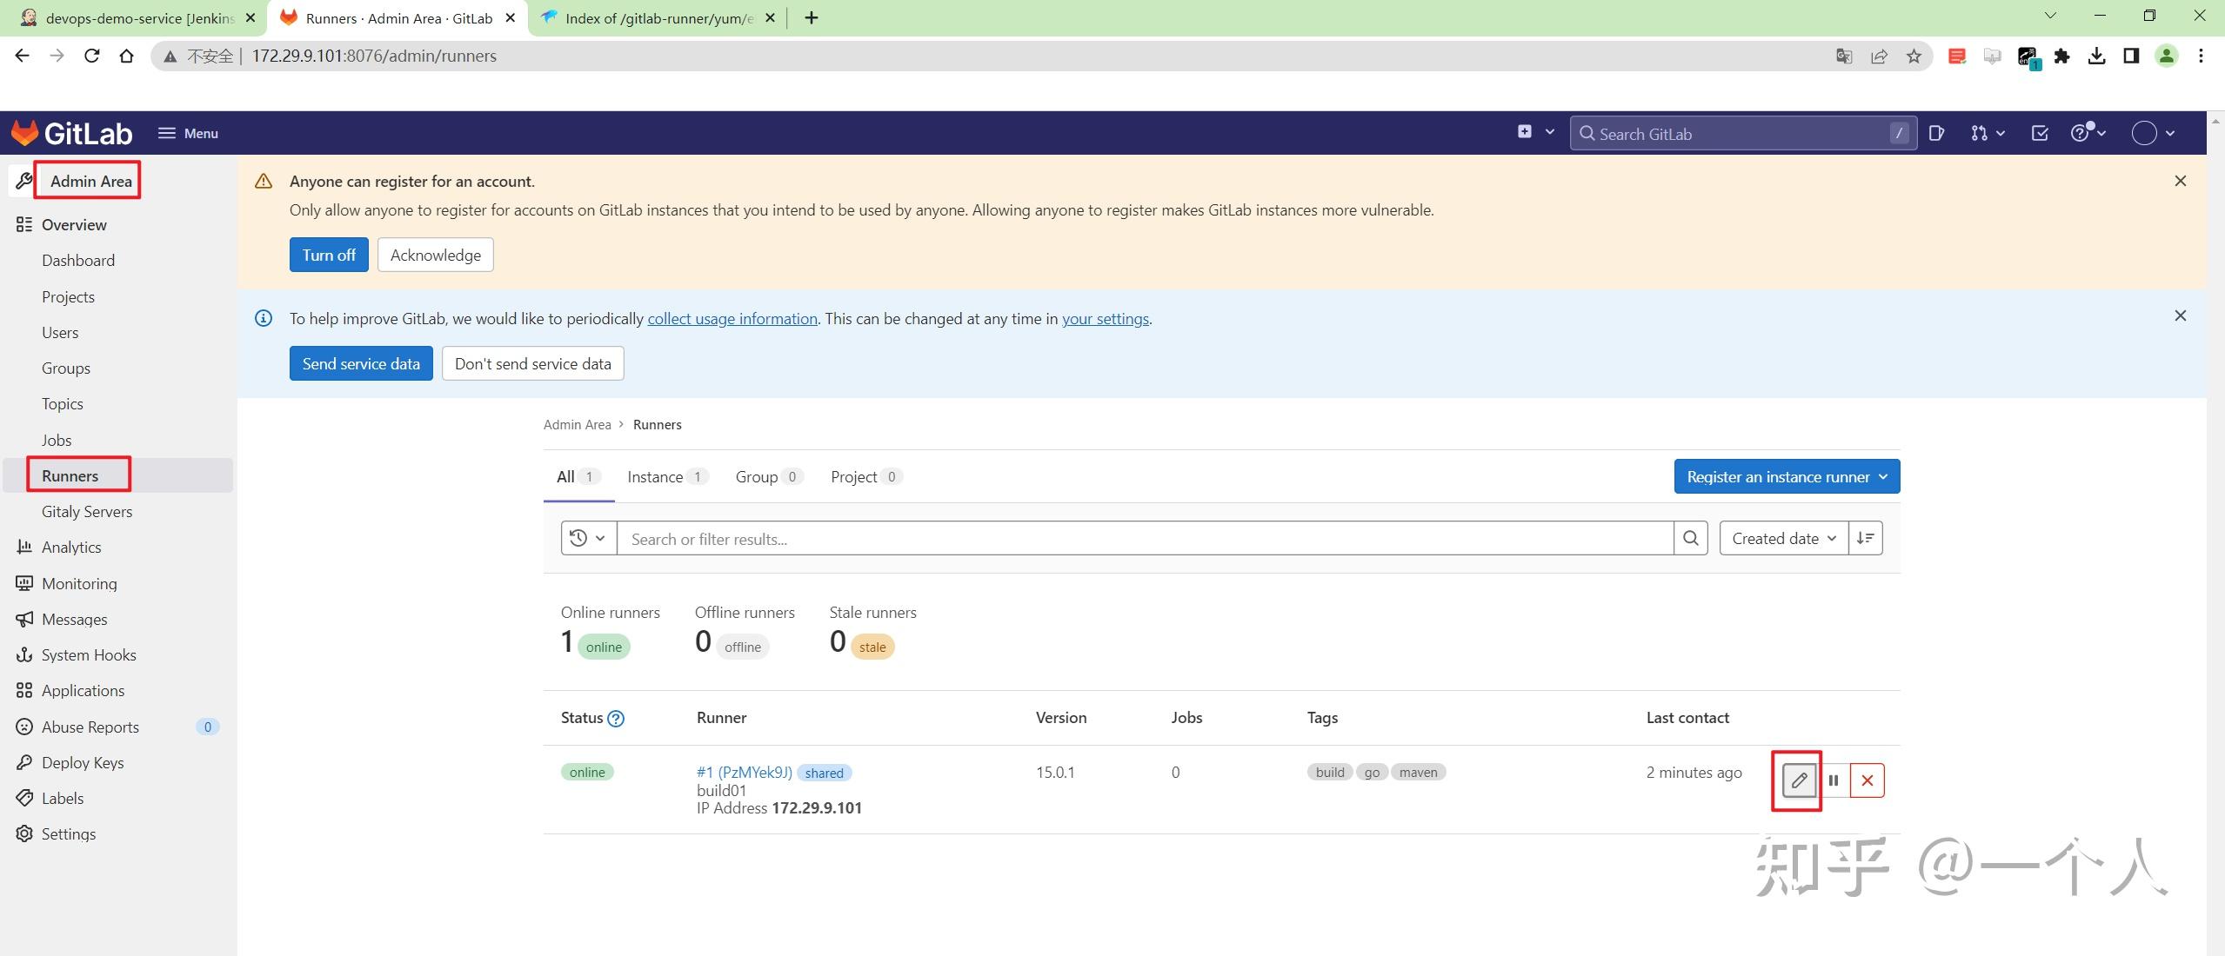Open the collect usage information link

[x=732, y=319]
